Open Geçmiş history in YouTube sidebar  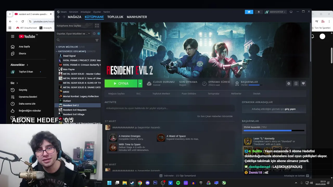[x=23, y=90]
